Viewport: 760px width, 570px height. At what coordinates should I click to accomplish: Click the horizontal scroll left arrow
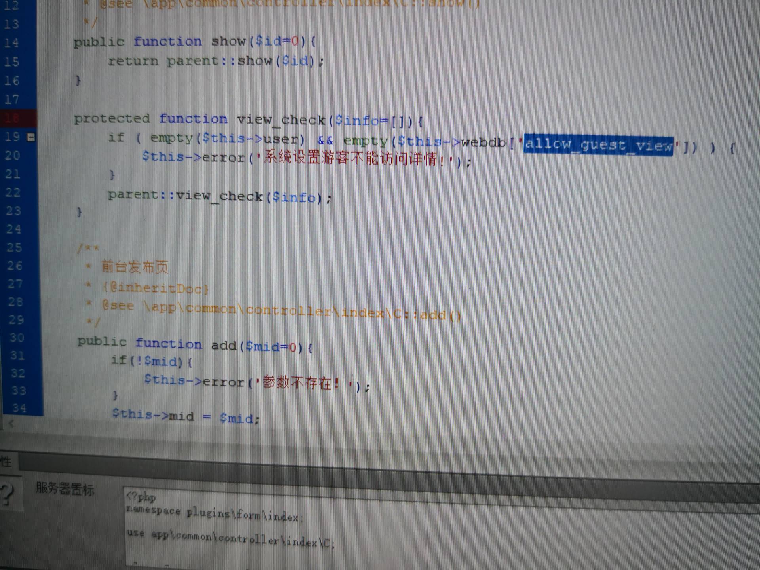coord(11,424)
